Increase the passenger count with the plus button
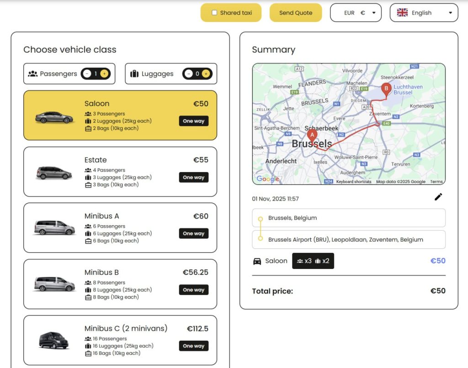Viewport: 468px width, 368px height. click(105, 73)
